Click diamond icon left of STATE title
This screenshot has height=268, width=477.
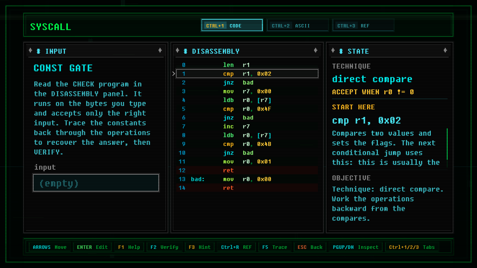click(x=333, y=51)
